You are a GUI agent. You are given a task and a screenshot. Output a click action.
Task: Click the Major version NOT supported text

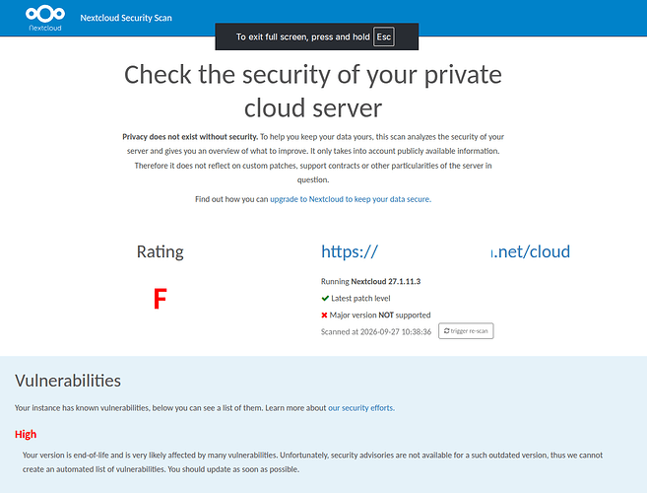[380, 316]
